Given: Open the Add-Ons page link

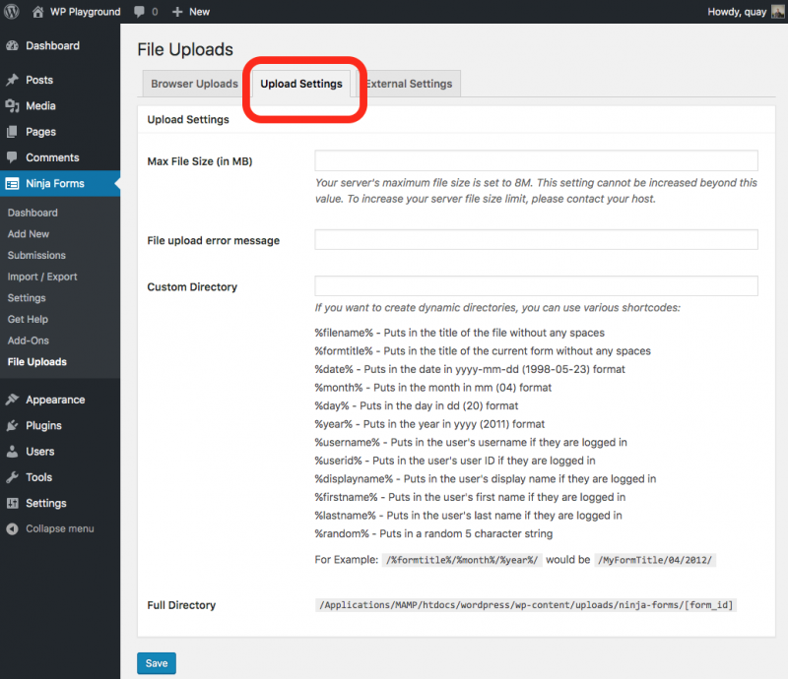Looking at the screenshot, I should [x=30, y=339].
